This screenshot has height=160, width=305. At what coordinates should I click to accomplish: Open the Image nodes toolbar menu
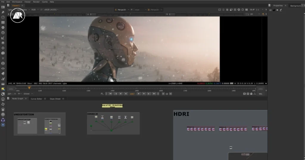[3, 7]
